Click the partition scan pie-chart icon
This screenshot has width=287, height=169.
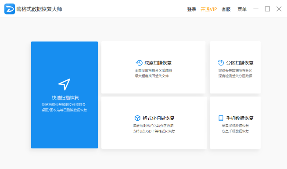221,63
